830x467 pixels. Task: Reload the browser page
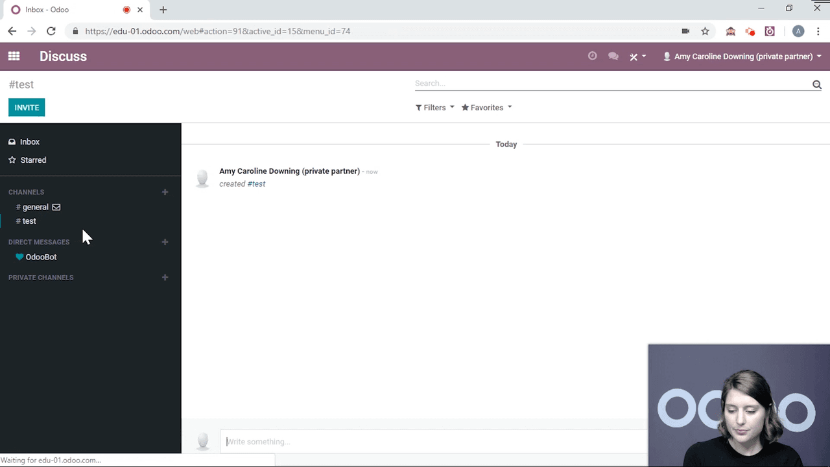click(51, 31)
